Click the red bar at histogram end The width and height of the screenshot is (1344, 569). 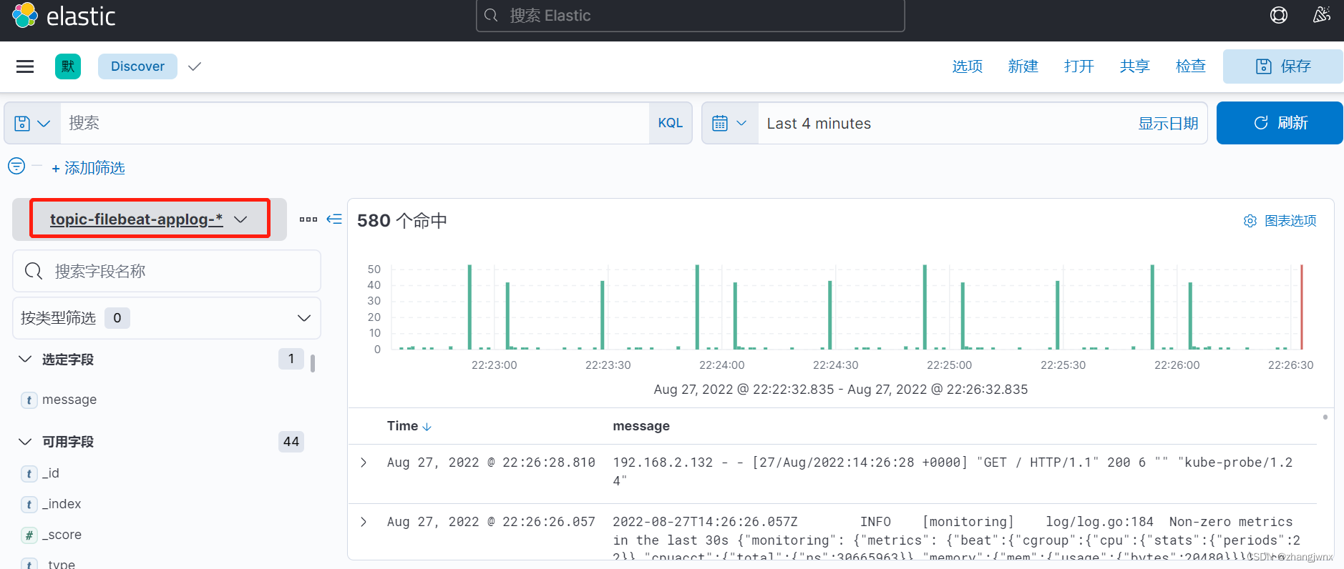coord(1301,307)
